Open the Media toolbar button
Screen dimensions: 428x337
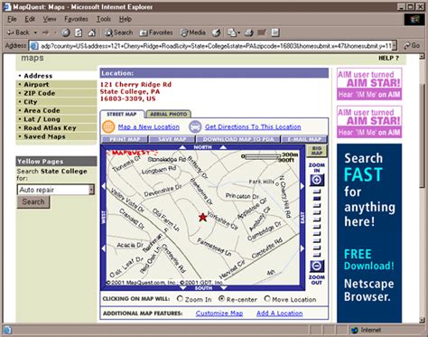pos(193,33)
